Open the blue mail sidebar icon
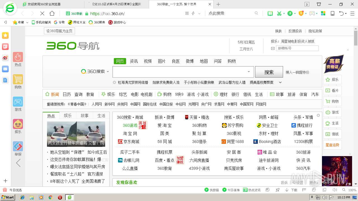 pos(5,69)
